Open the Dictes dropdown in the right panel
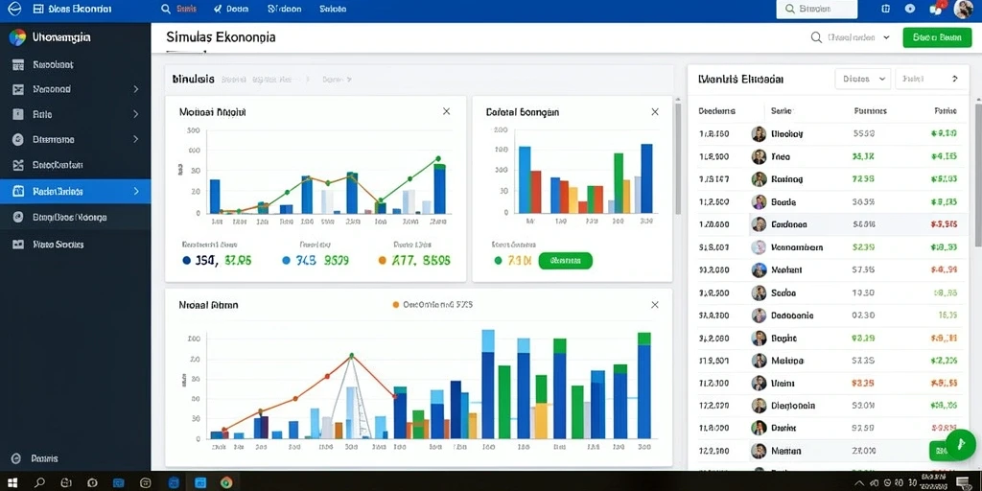The height and width of the screenshot is (491, 982). click(x=863, y=79)
